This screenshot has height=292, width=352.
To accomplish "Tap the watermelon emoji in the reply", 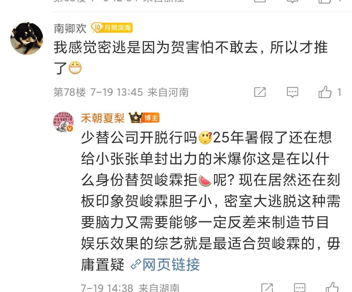I will pyautogui.click(x=205, y=181).
